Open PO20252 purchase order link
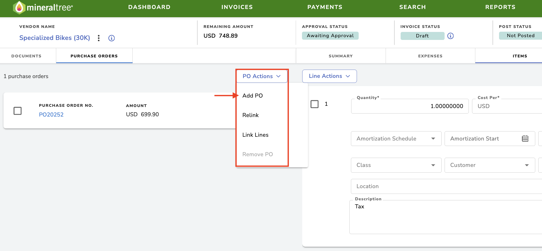Viewport: 542px width, 251px height. coord(51,115)
